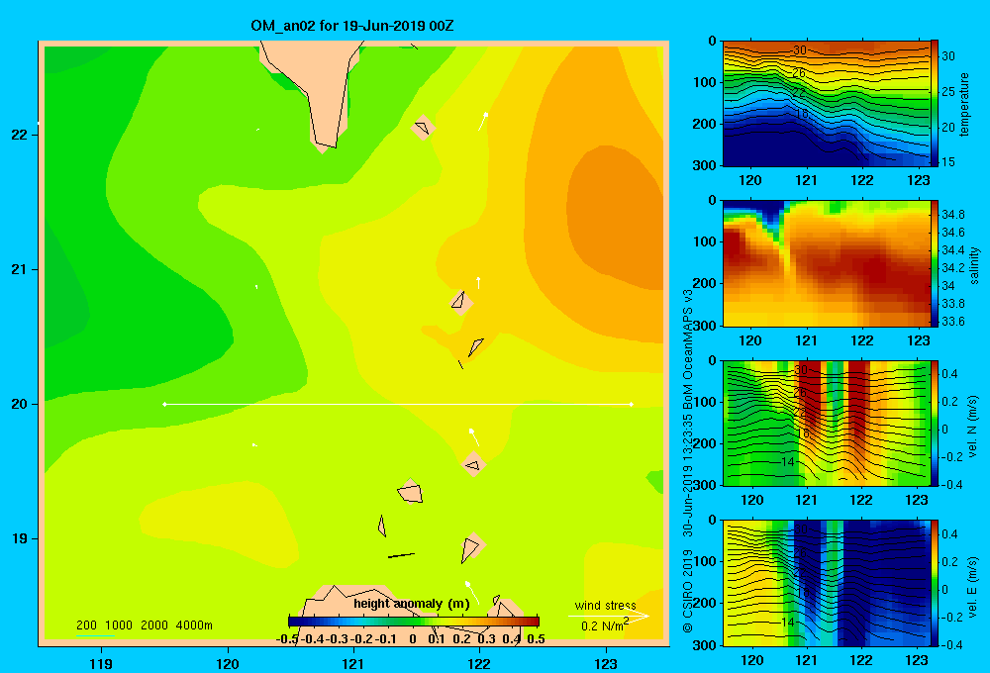Image resolution: width=990 pixels, height=673 pixels.
Task: Click the latitude label 20 on the map axis
Action: pos(19,404)
